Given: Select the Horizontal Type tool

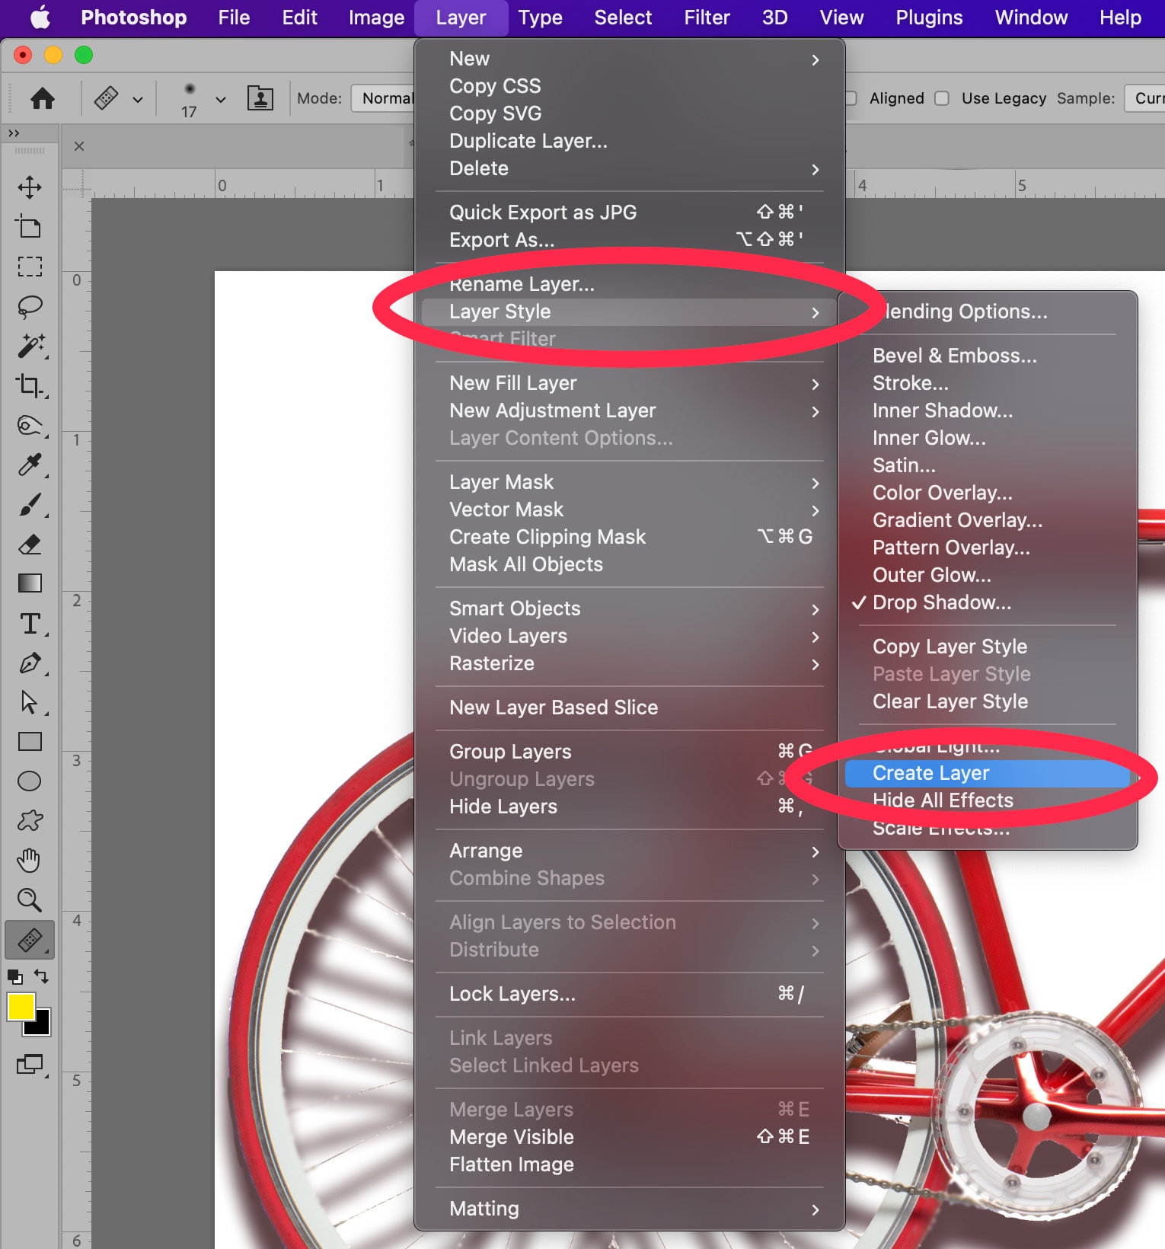Looking at the screenshot, I should [x=30, y=624].
